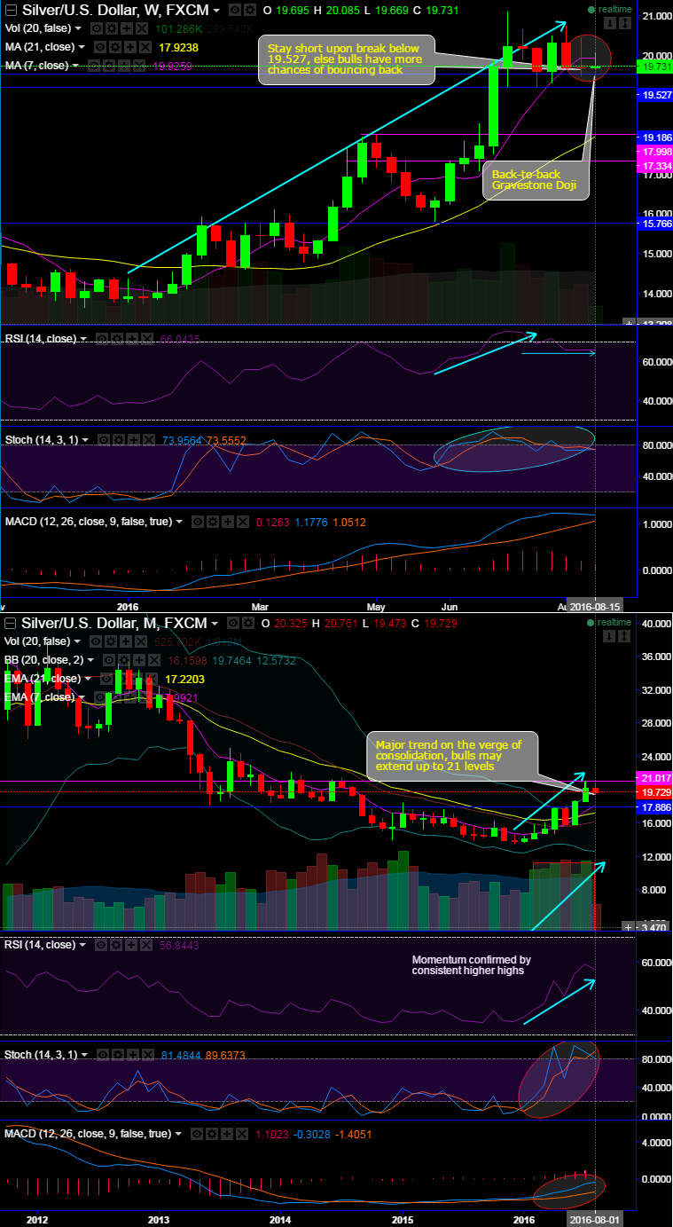
Task: Open gear settings for Silver/U.S. Dollar weekly chart
Action: pyautogui.click(x=250, y=10)
